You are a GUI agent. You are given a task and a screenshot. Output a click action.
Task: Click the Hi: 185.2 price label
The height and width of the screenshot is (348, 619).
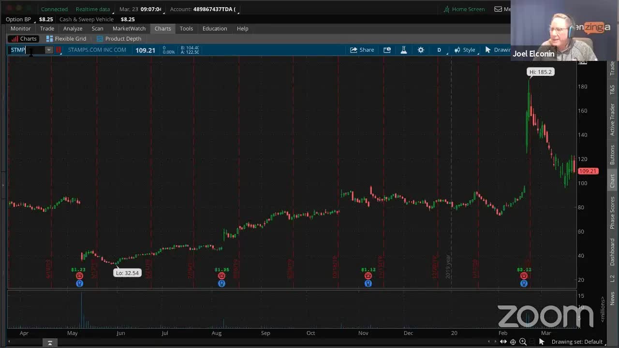[540, 72]
